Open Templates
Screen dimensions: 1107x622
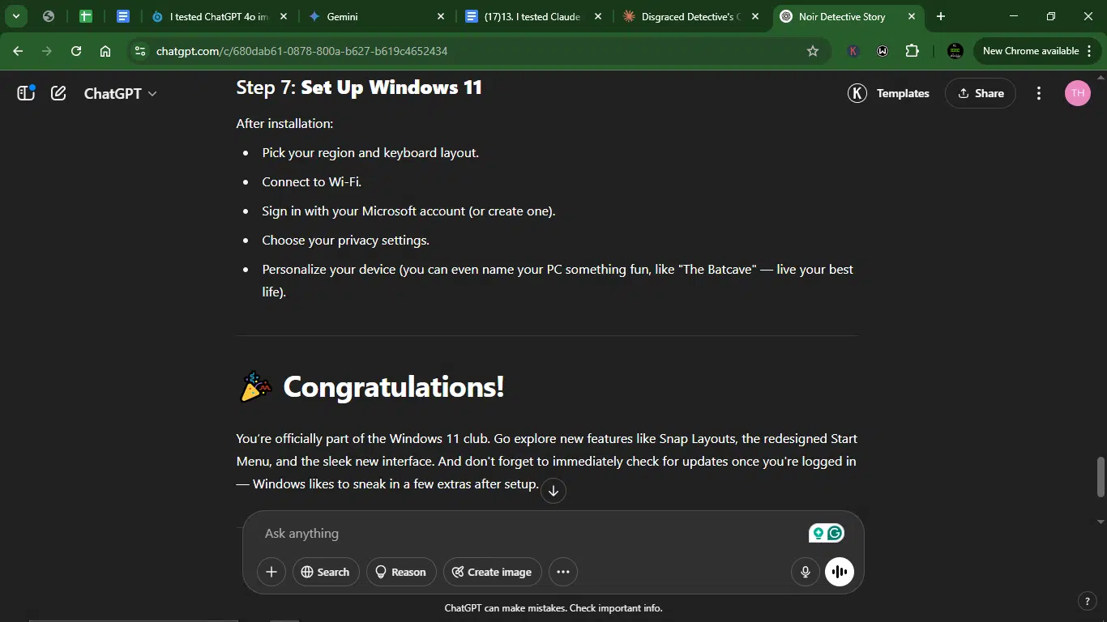903,93
